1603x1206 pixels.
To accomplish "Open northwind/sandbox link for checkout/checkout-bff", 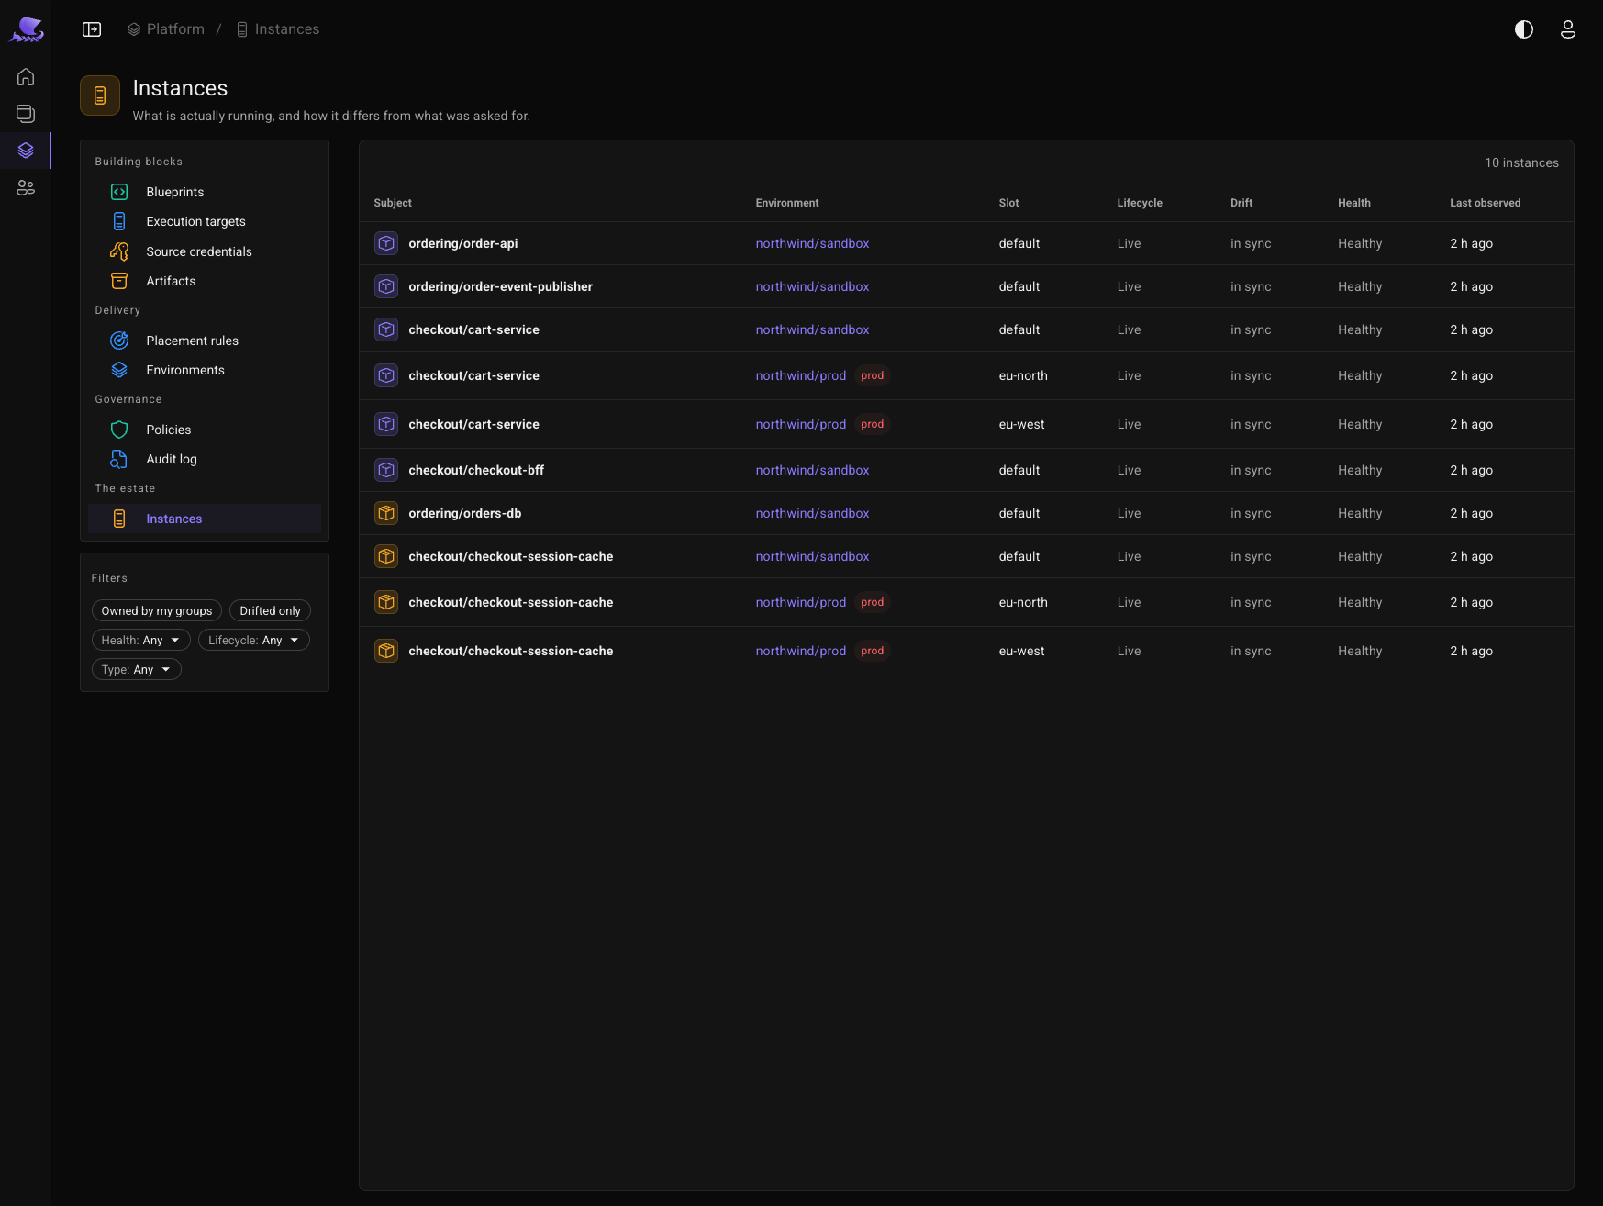I will pos(812,470).
